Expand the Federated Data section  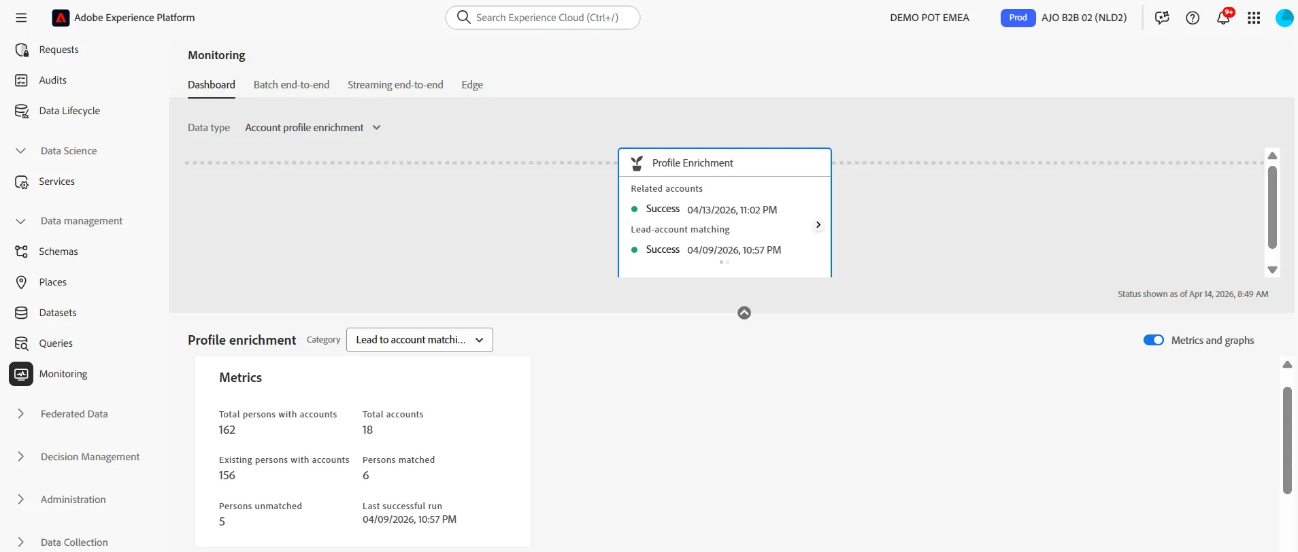click(x=21, y=414)
